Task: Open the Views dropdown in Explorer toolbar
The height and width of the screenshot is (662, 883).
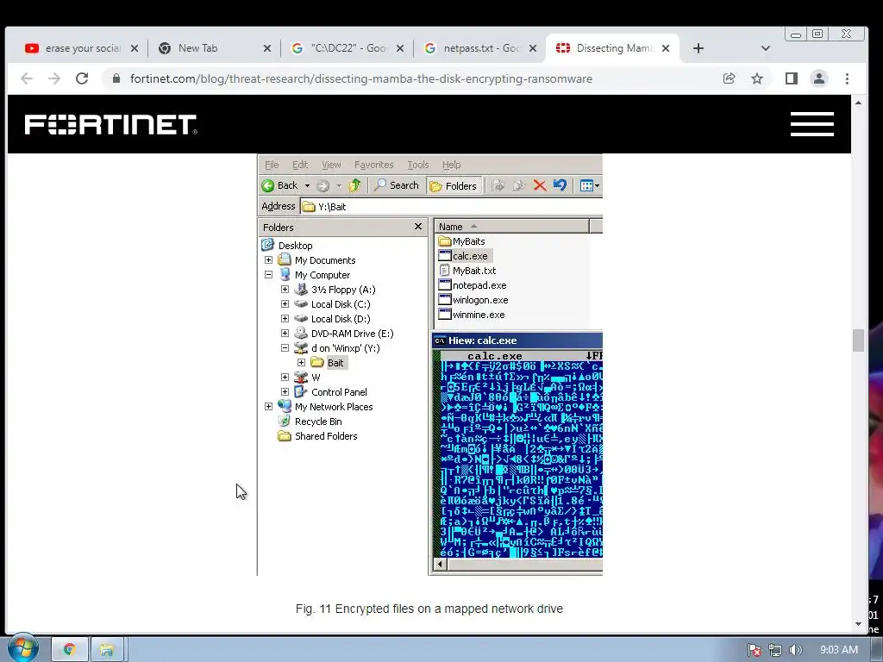Action: pos(590,185)
